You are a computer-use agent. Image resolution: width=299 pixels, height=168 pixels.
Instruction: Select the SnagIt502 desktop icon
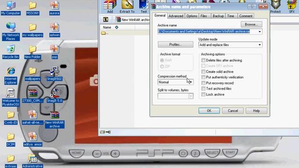(54, 74)
